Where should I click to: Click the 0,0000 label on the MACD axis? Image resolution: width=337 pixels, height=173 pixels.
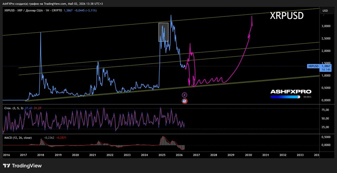tap(326, 145)
